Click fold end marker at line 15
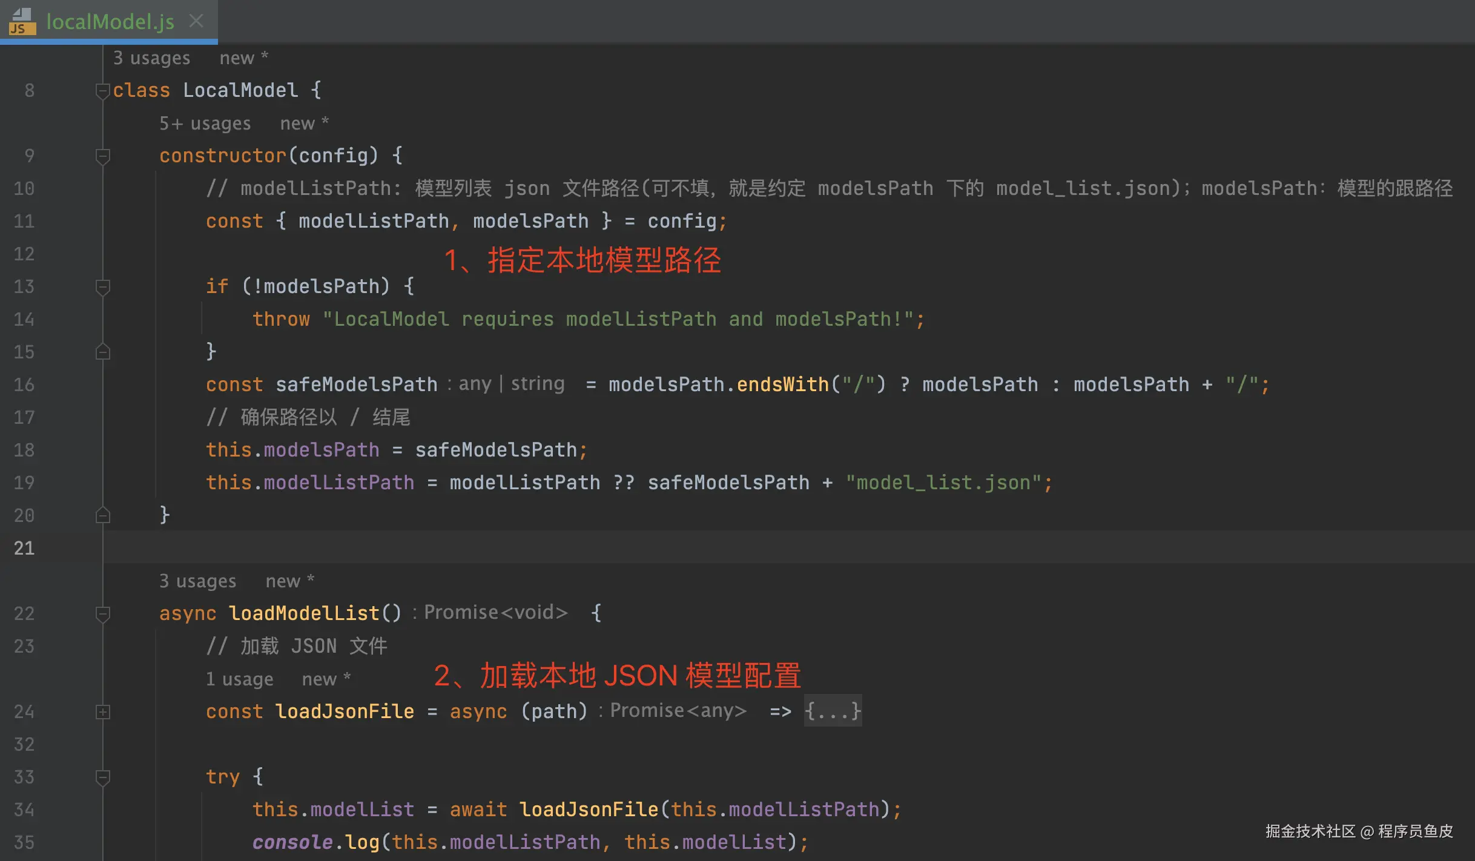Viewport: 1475px width, 861px height. (102, 352)
